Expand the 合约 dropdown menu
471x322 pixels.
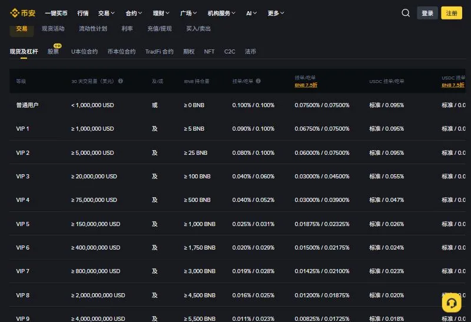[134, 13]
